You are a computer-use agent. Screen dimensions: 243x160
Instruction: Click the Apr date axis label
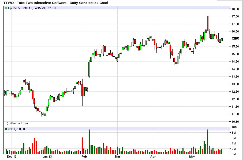(153, 157)
